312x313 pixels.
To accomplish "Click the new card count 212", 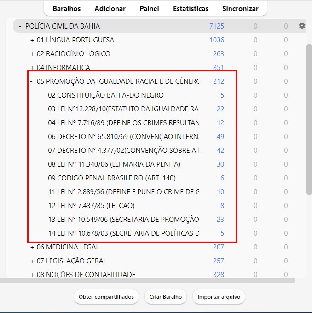I will [x=219, y=81].
